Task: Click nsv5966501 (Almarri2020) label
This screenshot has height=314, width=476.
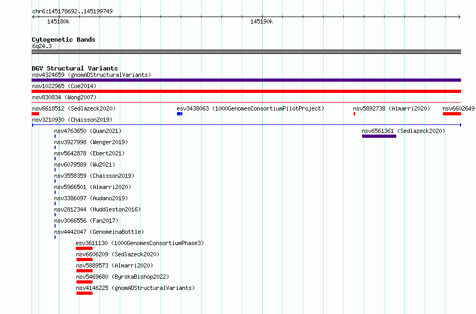Action: 93,187
